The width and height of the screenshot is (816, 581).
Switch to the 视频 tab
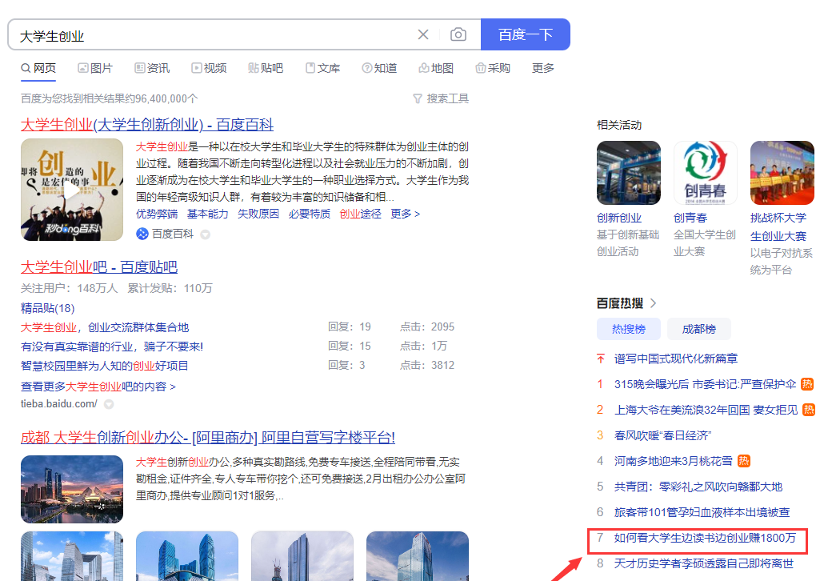click(x=209, y=68)
